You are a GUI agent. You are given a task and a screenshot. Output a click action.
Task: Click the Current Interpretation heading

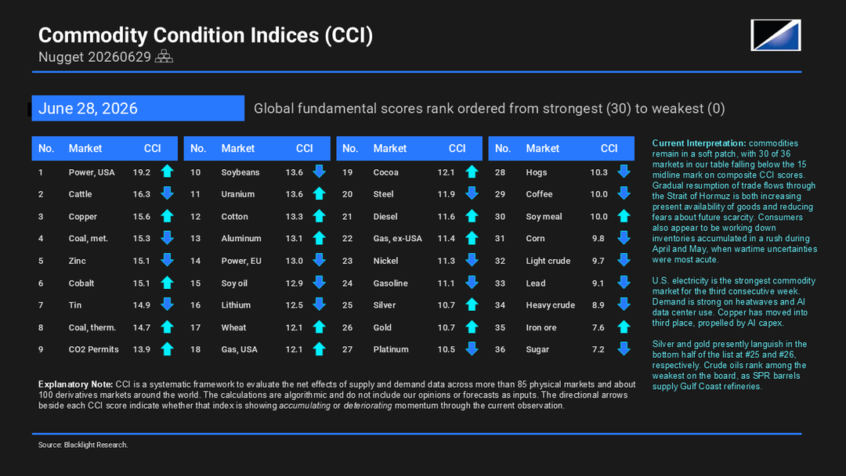pos(700,143)
